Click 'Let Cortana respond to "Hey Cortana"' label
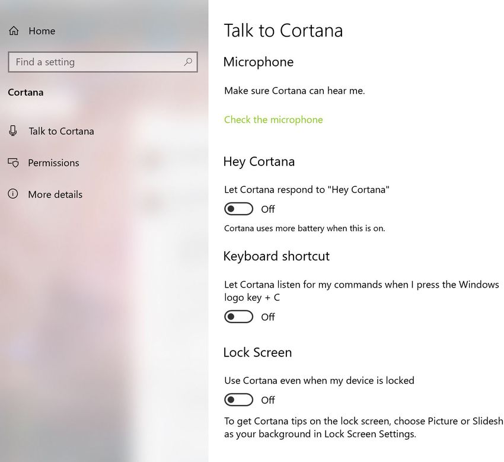 click(307, 190)
